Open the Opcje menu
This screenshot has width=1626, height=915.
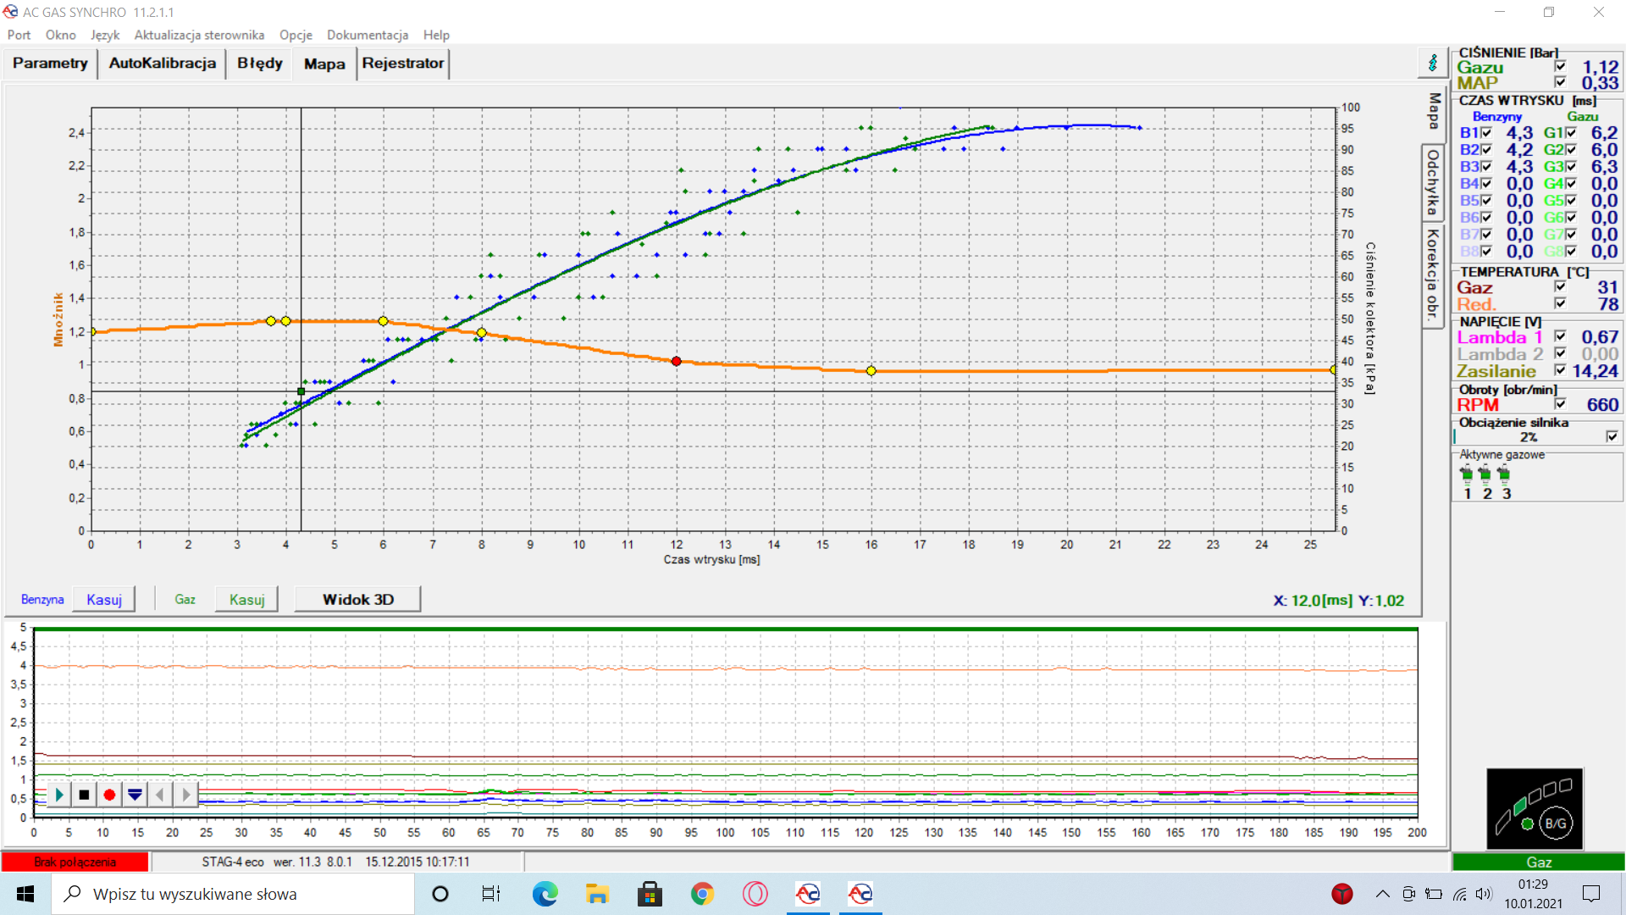click(x=296, y=35)
